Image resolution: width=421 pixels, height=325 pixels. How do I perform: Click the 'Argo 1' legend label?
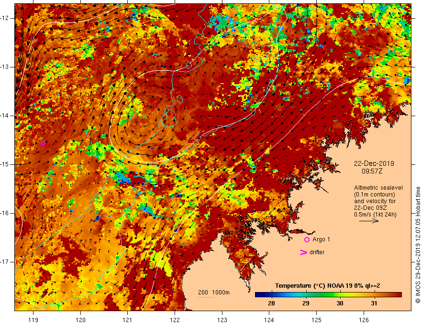(321, 239)
